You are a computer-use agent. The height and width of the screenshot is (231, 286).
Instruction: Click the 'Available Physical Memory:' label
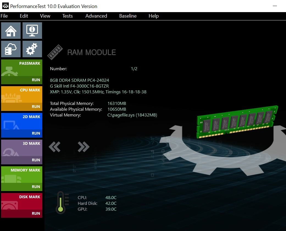point(76,109)
